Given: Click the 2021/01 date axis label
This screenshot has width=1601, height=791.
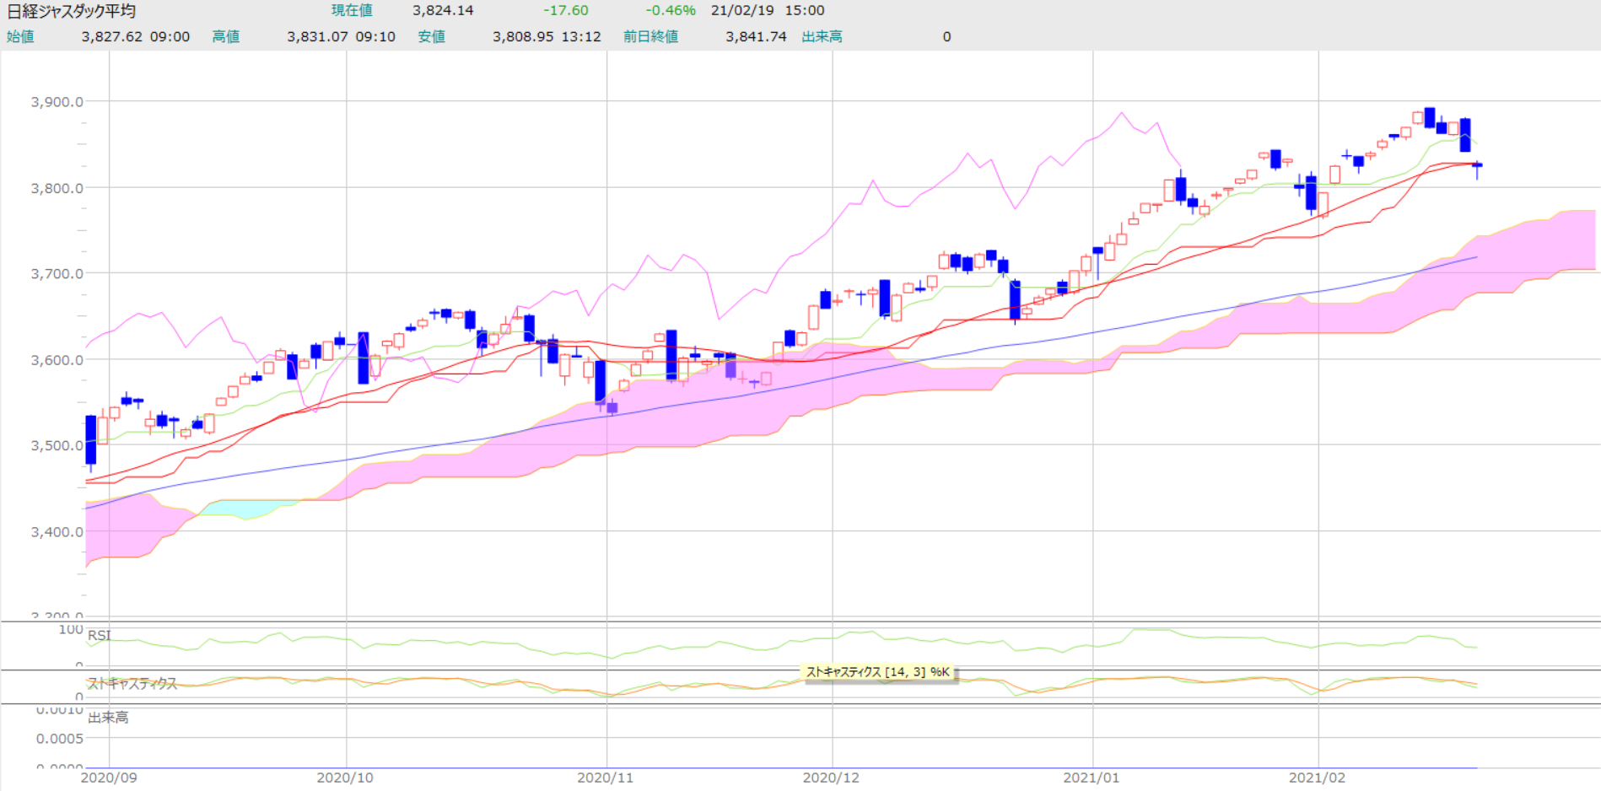Looking at the screenshot, I should (1092, 778).
